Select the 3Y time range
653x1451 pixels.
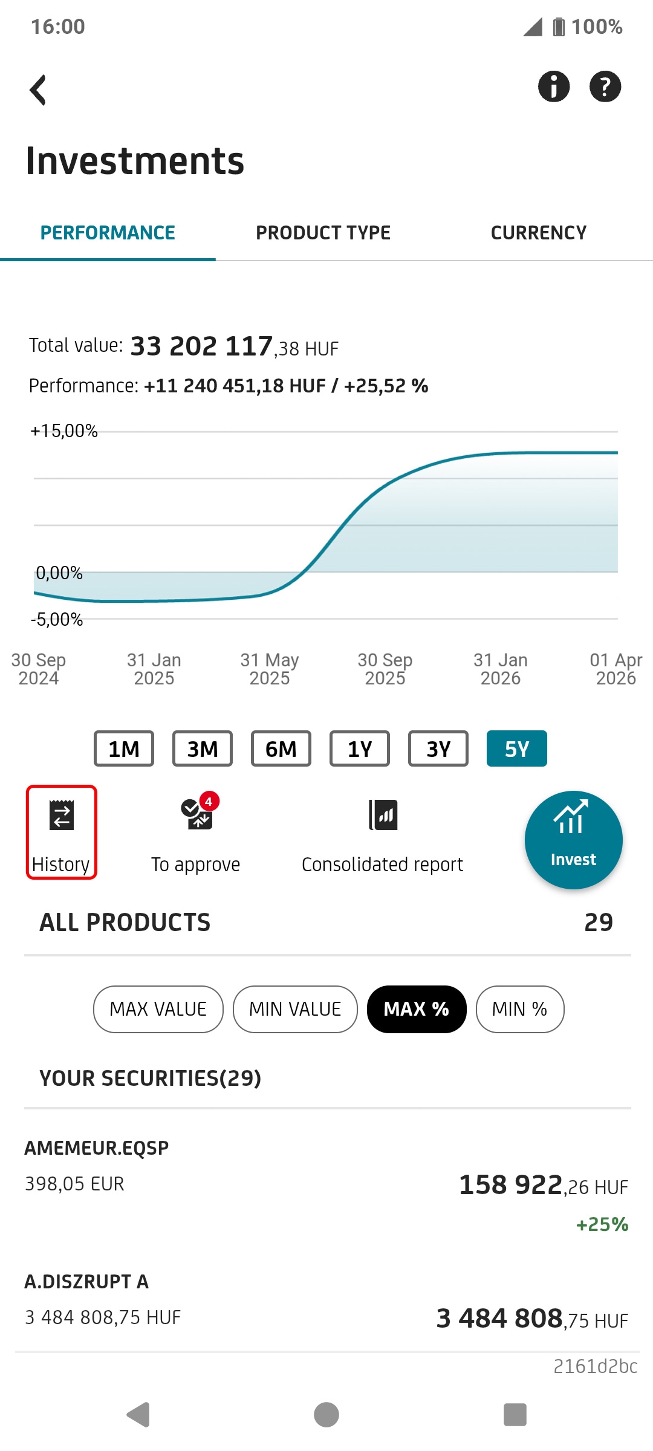(438, 748)
